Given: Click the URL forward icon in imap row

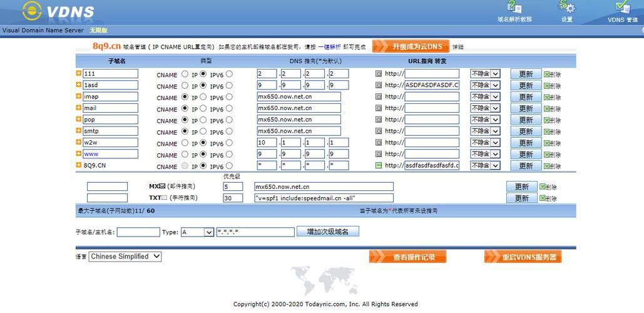Looking at the screenshot, I should click(379, 96).
